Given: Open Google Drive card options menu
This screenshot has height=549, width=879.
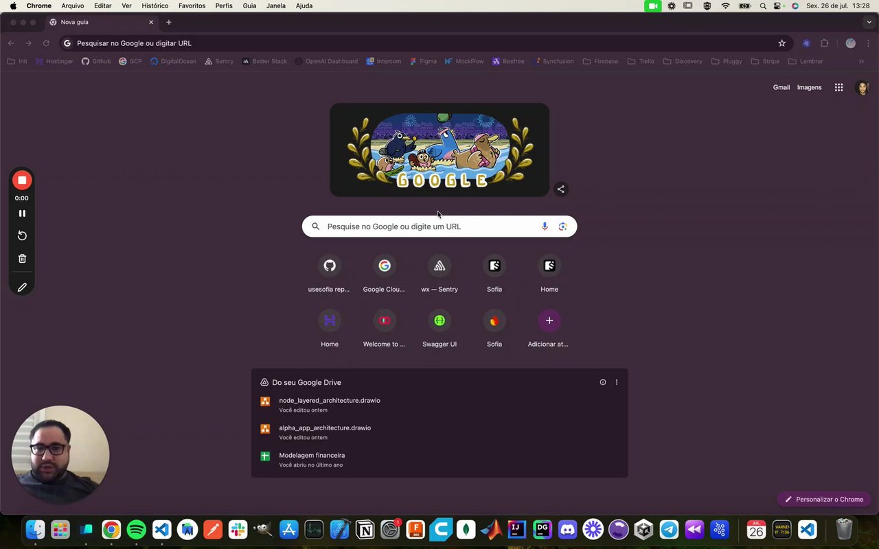Looking at the screenshot, I should click(616, 382).
